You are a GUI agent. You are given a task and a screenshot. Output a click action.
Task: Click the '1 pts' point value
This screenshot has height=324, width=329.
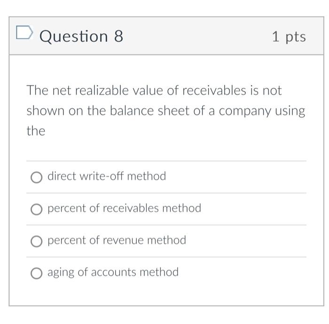click(x=289, y=37)
